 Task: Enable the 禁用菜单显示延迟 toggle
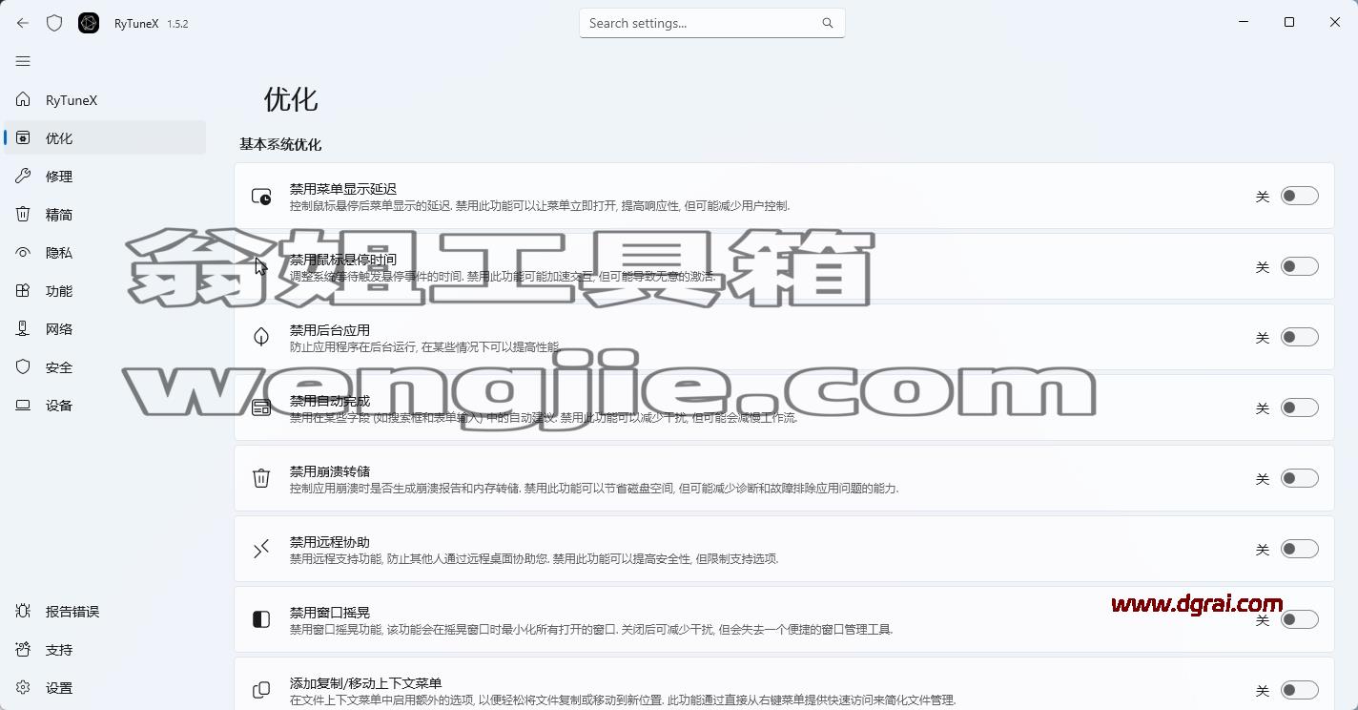(x=1299, y=196)
